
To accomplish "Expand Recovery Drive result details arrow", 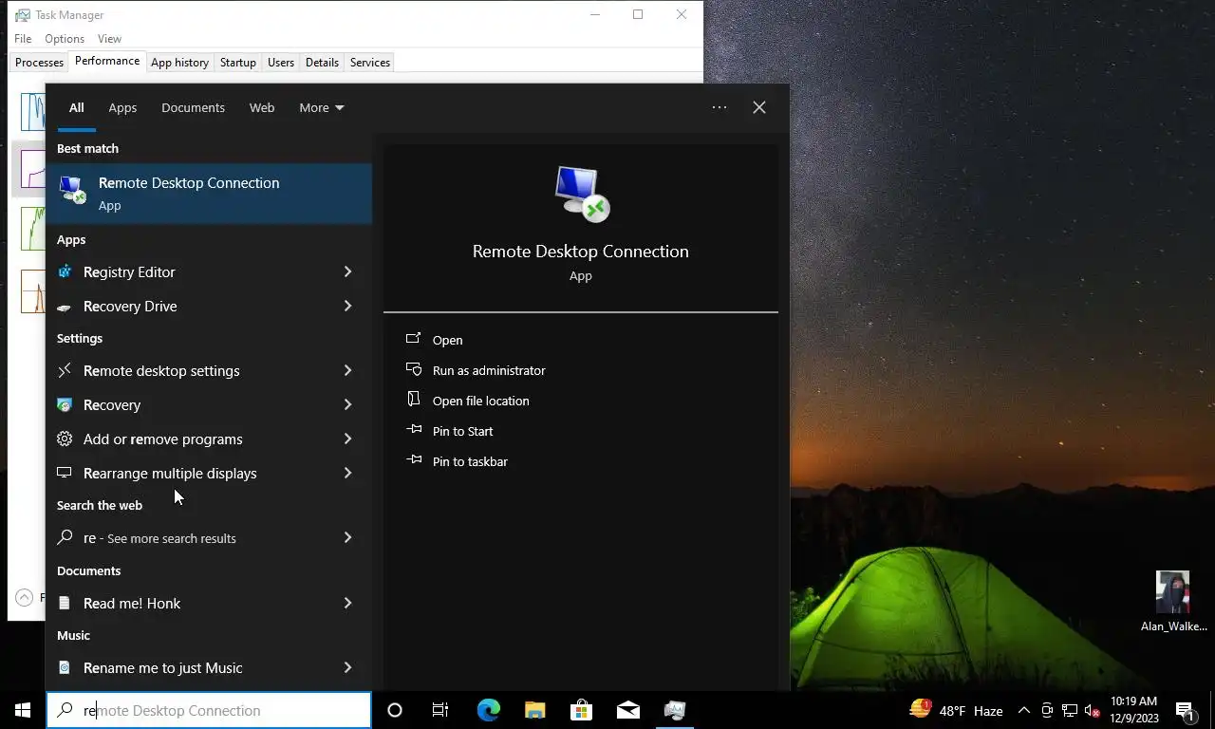I will pos(347,306).
